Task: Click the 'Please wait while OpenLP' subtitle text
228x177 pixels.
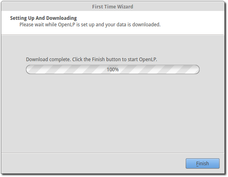Action: point(90,25)
